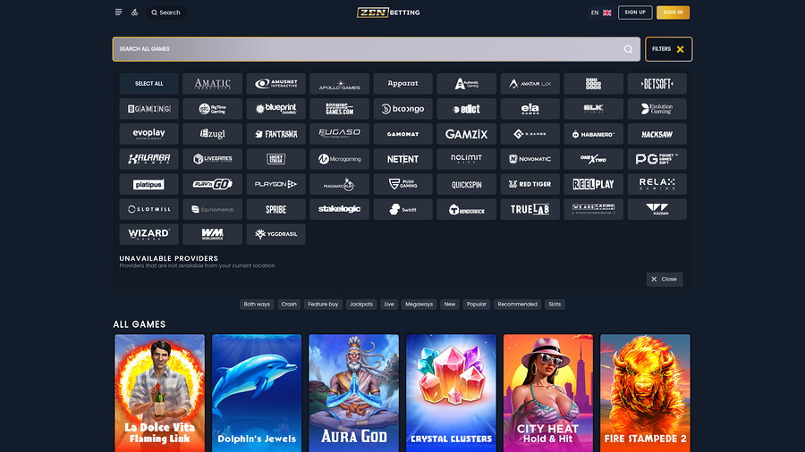Image resolution: width=805 pixels, height=452 pixels.
Task: Select the Blueprint Gaming logo
Action: click(x=275, y=109)
